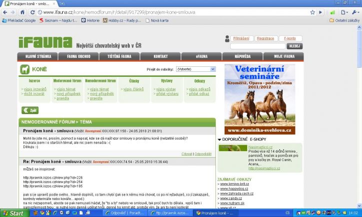The width and height of the screenshot is (362, 217).
Task: Click the www.zahrada.cech.cz link
Action: 237,194
